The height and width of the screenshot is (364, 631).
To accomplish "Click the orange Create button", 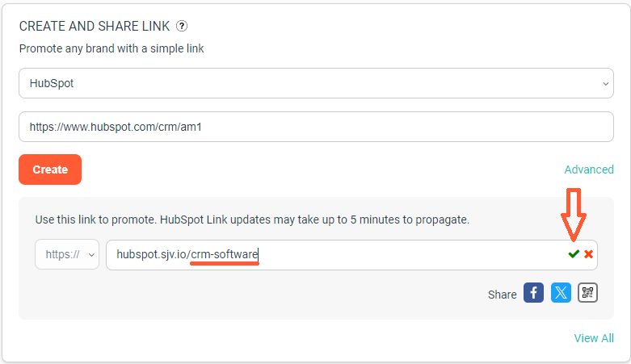I will (x=50, y=169).
